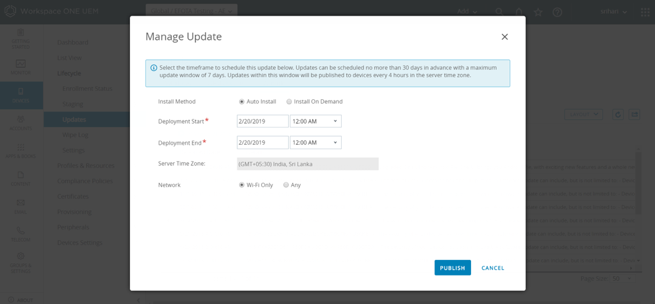Image resolution: width=655 pixels, height=304 pixels.
Task: Open the Telecom sidebar section
Action: click(x=21, y=234)
